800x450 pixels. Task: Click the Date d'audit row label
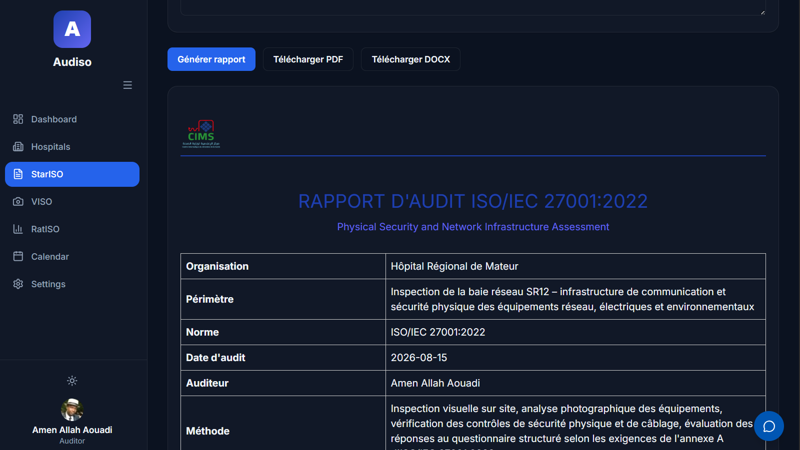coord(216,358)
